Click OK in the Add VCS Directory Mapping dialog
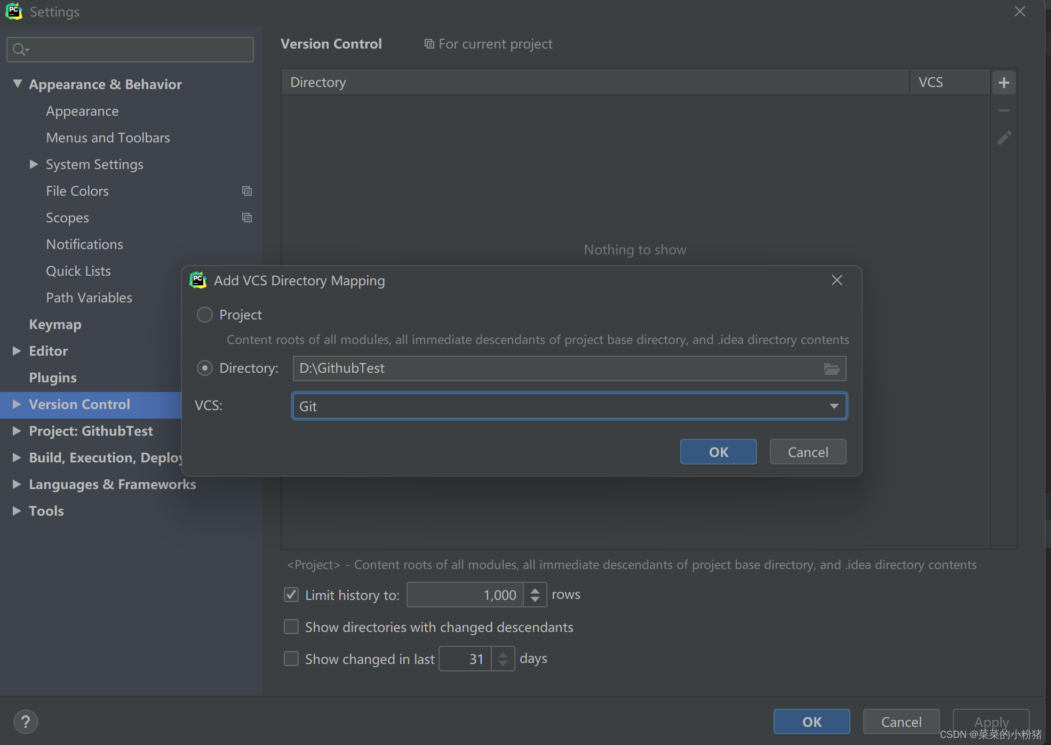Image resolution: width=1051 pixels, height=745 pixels. (718, 452)
